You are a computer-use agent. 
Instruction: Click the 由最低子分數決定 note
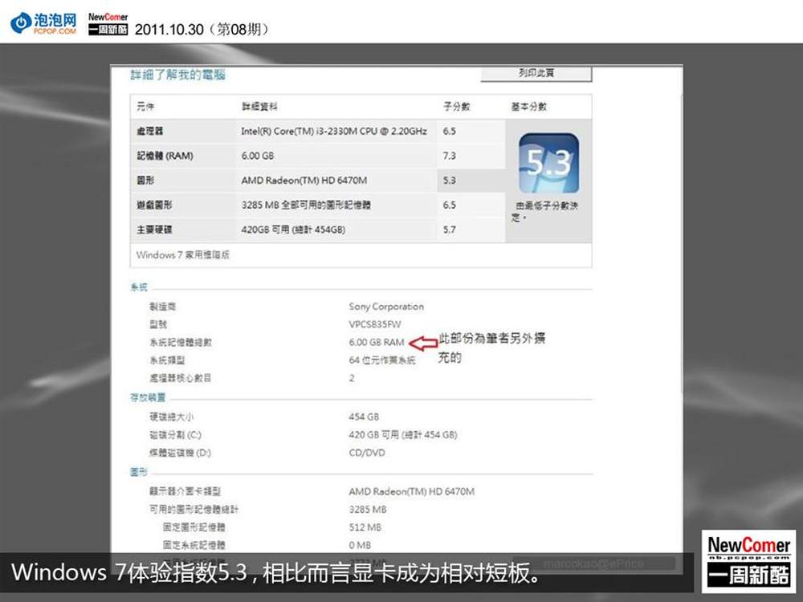[x=545, y=211]
